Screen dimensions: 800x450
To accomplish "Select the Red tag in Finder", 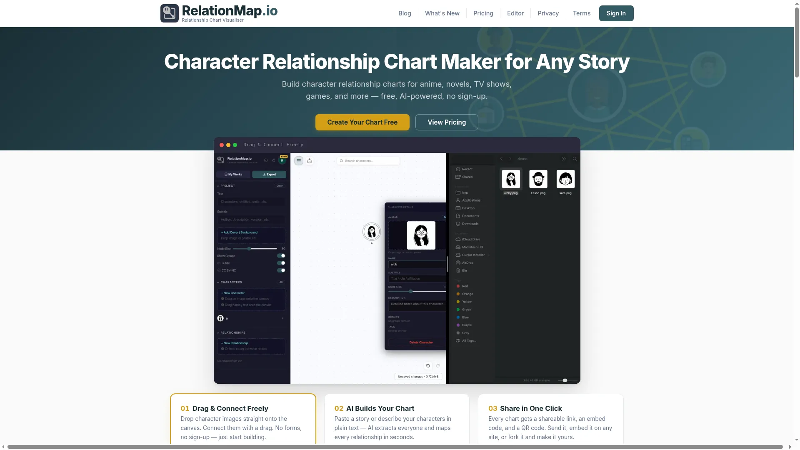I will [x=462, y=286].
